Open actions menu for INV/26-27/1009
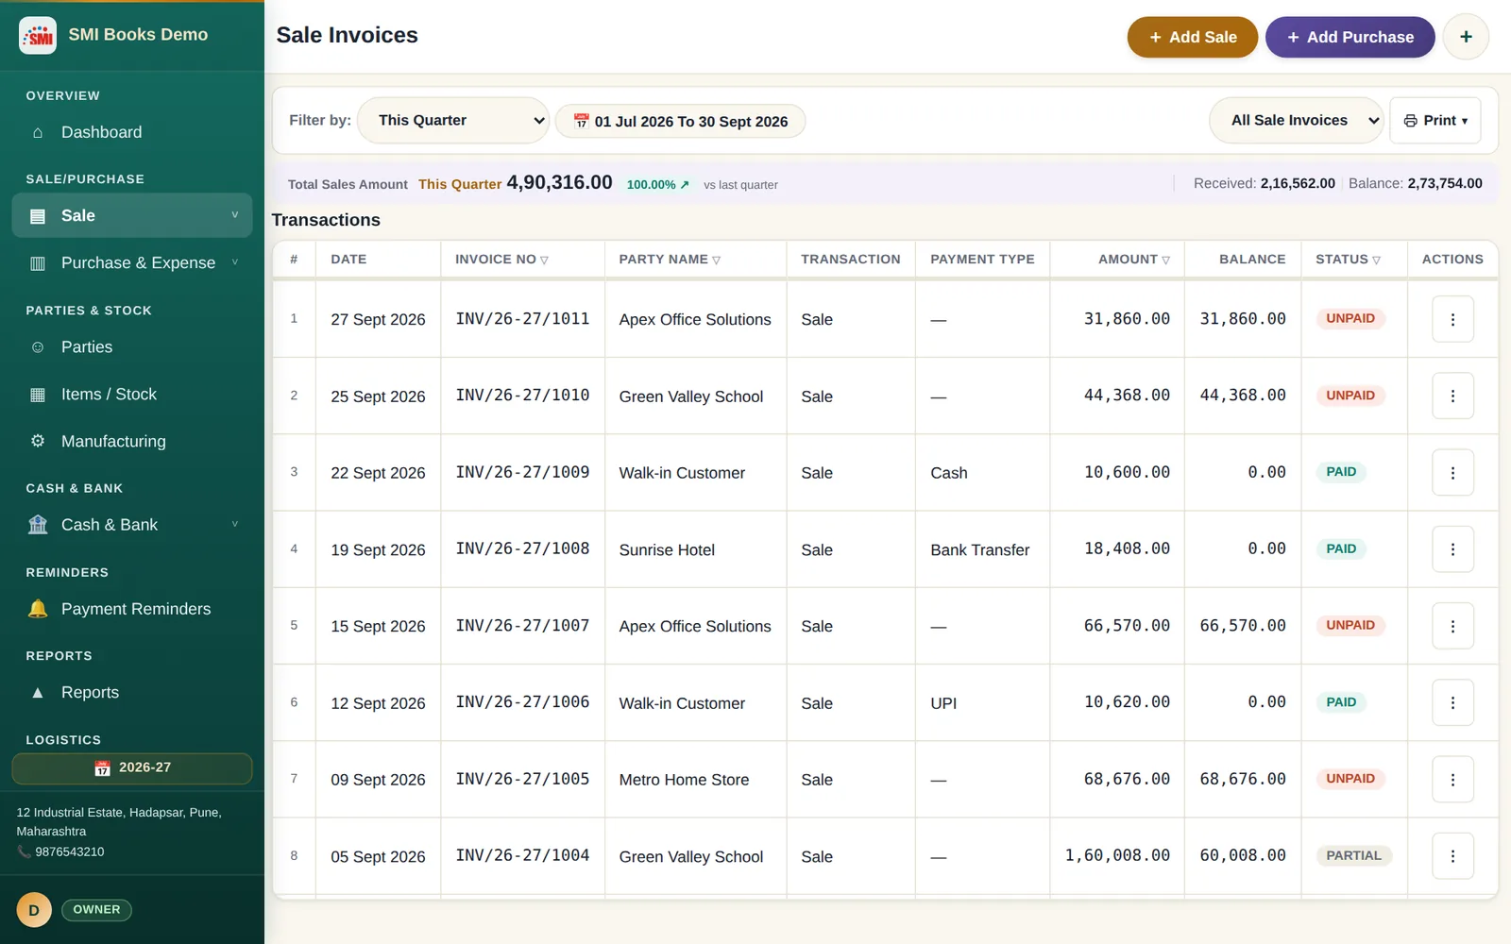This screenshot has width=1511, height=944. pos(1452,473)
